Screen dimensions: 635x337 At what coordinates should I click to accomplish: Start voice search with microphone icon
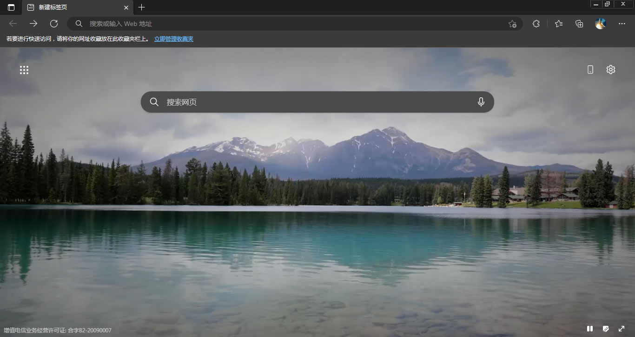pos(481,102)
